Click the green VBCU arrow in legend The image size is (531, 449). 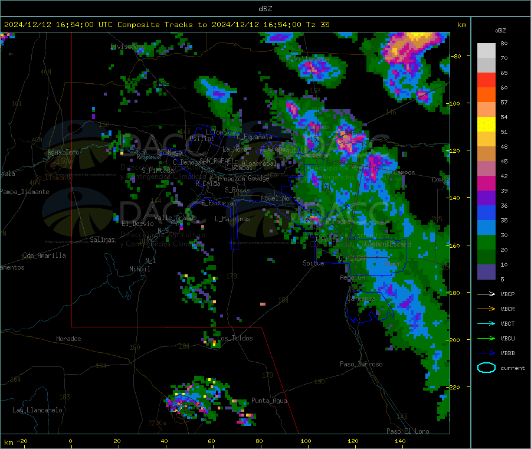[x=486, y=338]
